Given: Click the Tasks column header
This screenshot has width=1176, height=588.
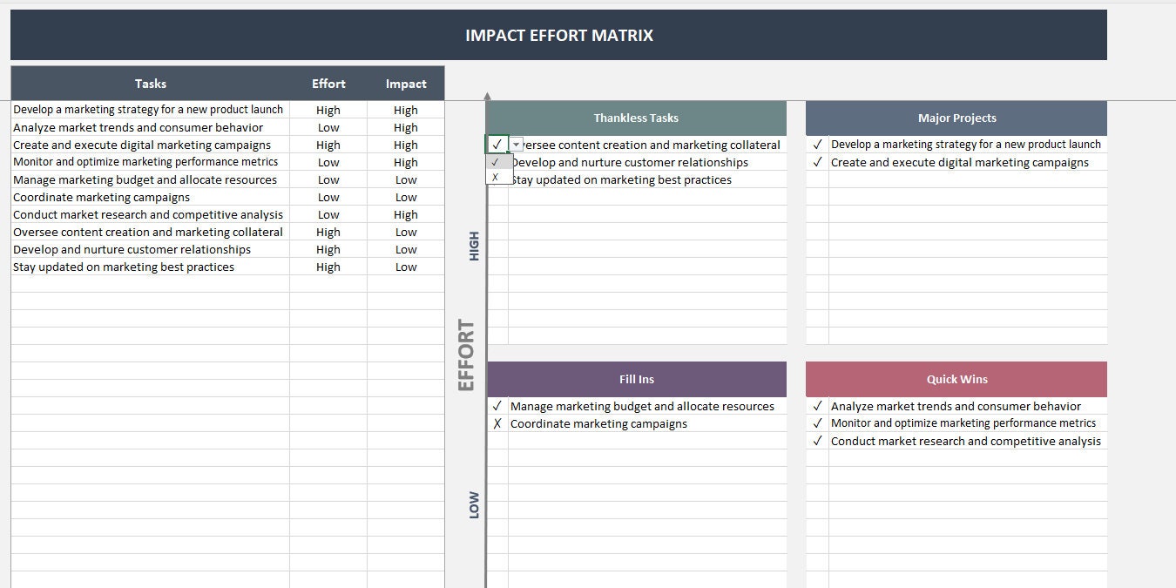Looking at the screenshot, I should click(150, 84).
